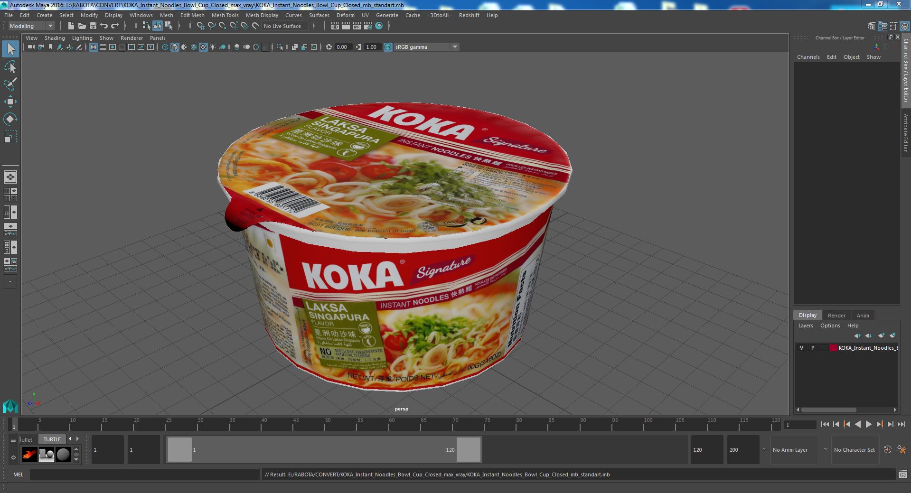Redo action with arrow icon
Screen dimensions: 911x493
click(115, 26)
